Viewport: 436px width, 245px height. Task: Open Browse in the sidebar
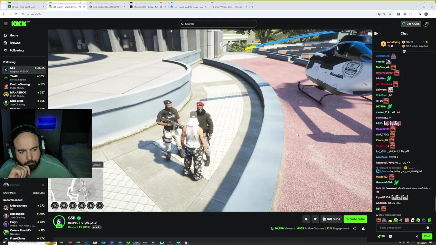(x=12, y=43)
